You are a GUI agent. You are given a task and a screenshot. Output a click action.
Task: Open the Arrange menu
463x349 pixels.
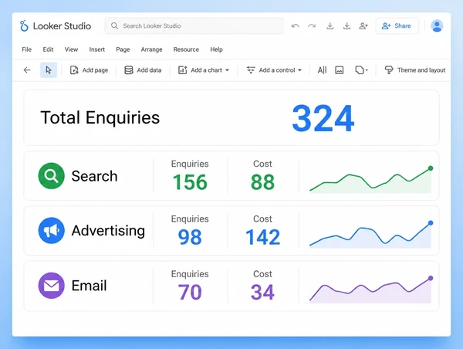point(151,49)
